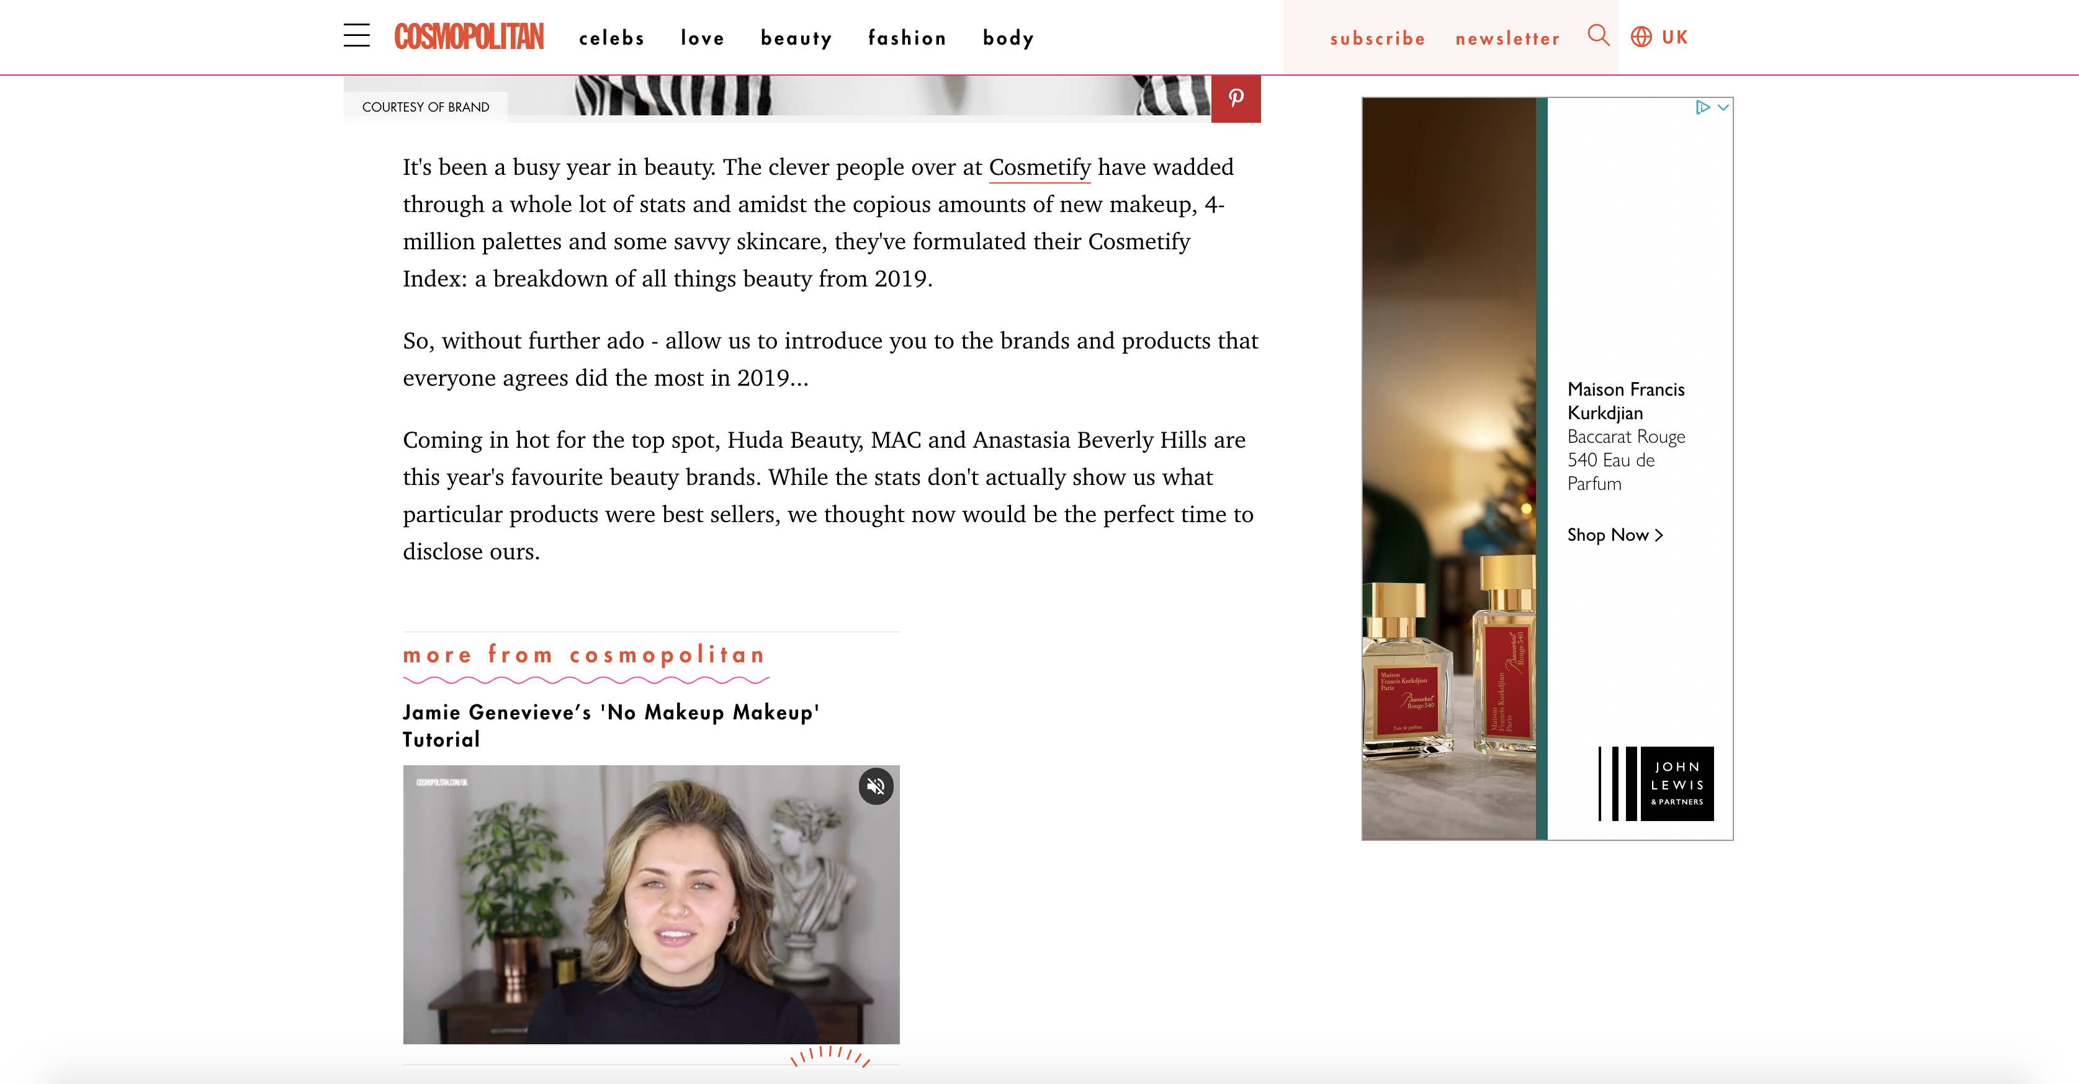
Task: Open the hamburger navigation menu
Action: (357, 35)
